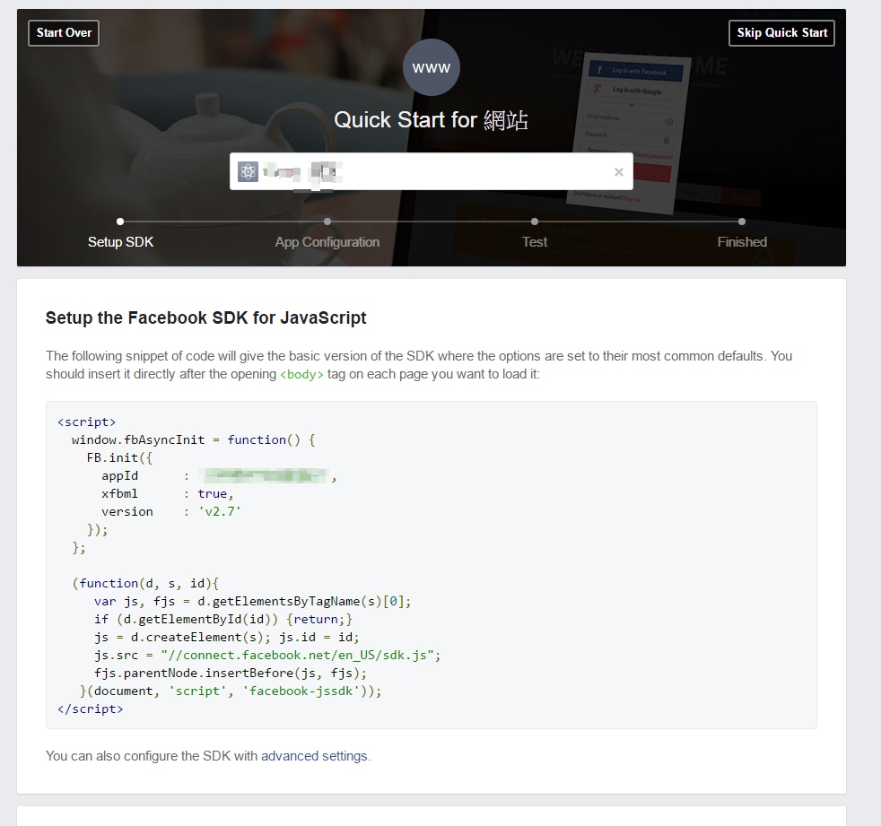Click the opening <script> tag line

point(86,422)
